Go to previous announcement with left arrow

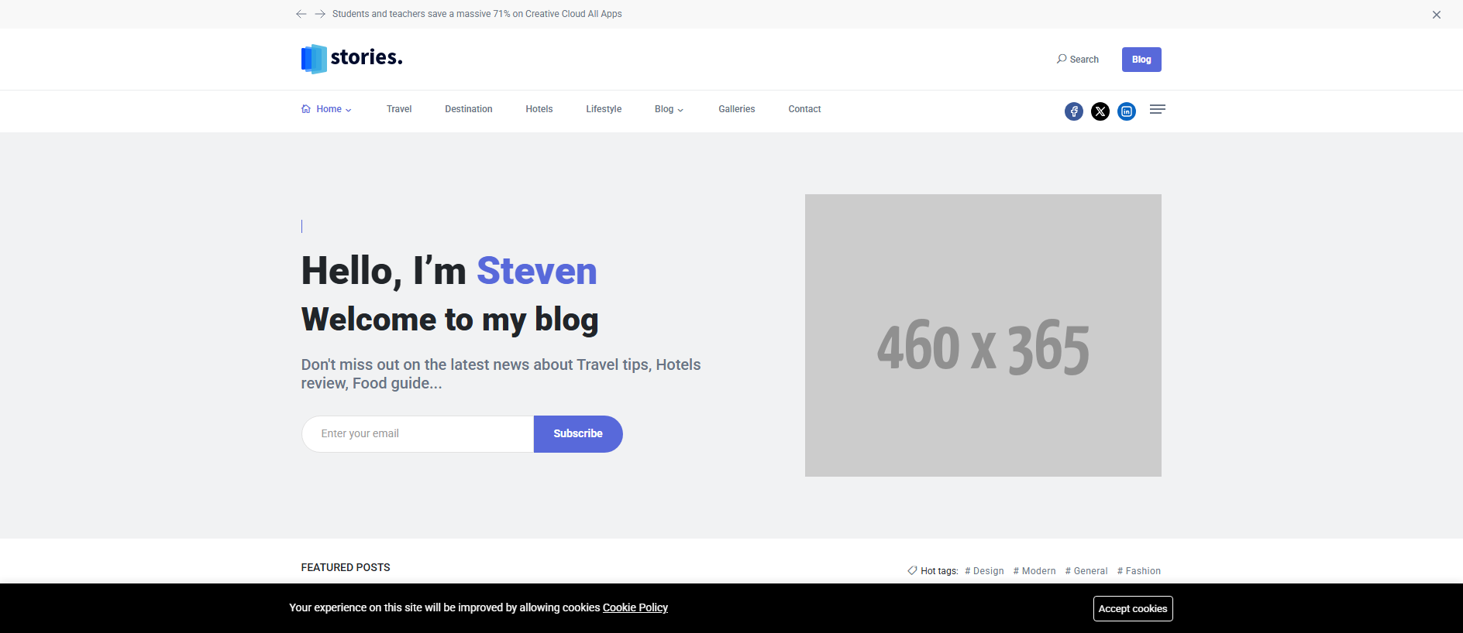301,14
